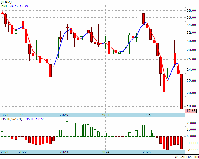
Task: Click the 2.000 MACD axis label
Action: (192, 123)
